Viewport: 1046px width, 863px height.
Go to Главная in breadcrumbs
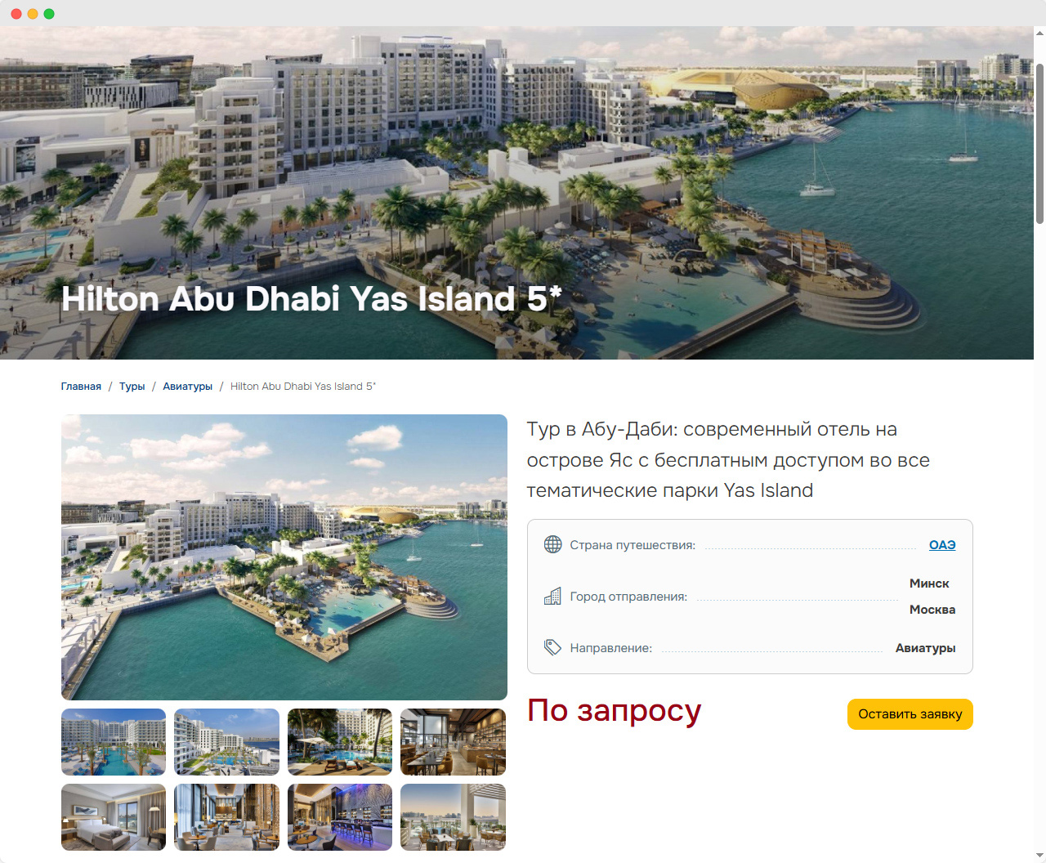(x=81, y=387)
